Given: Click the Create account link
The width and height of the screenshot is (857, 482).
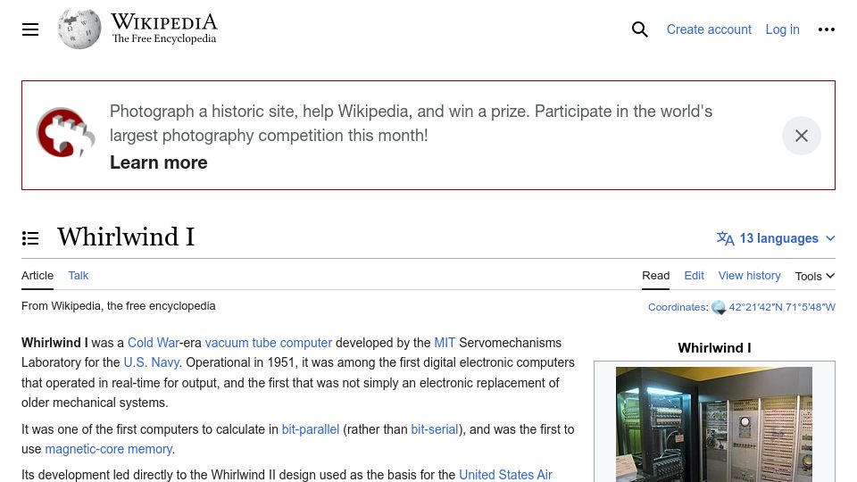Looking at the screenshot, I should pos(709,29).
